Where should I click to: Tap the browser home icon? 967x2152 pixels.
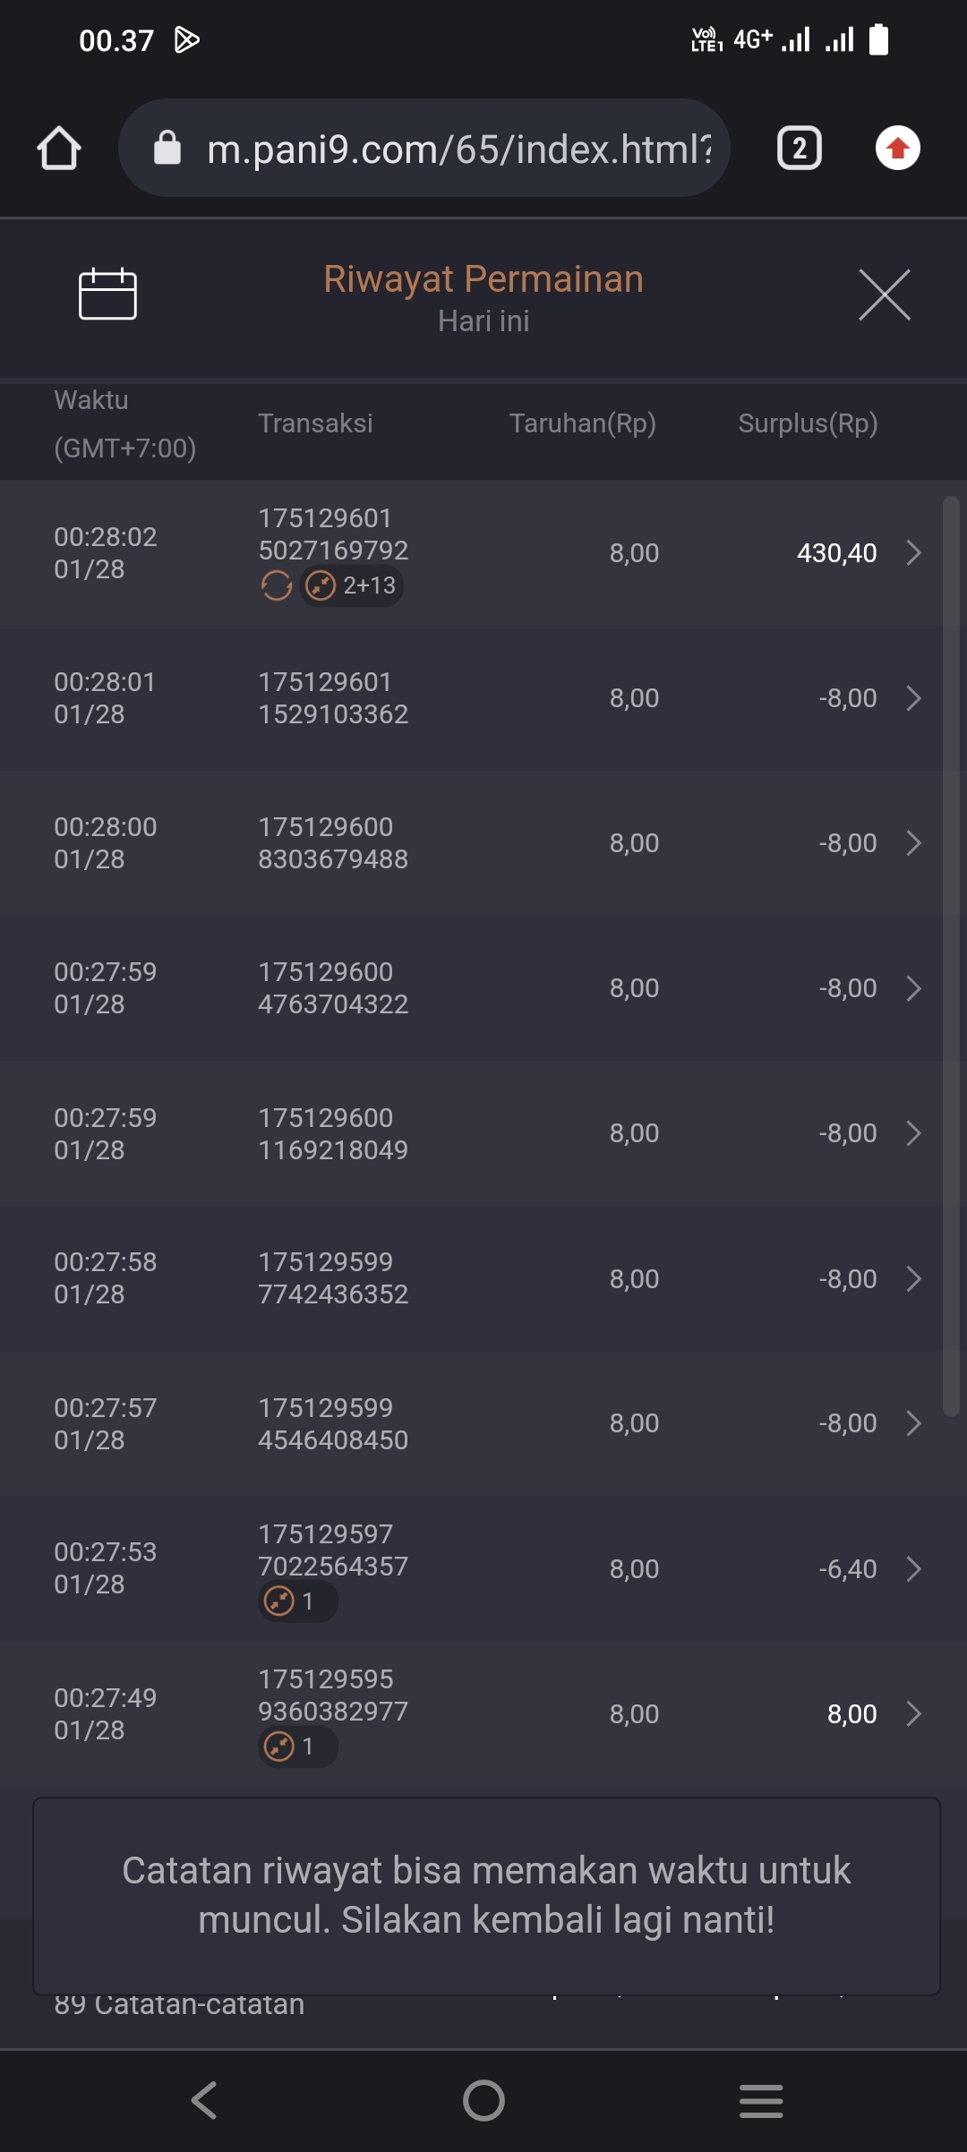(59, 149)
